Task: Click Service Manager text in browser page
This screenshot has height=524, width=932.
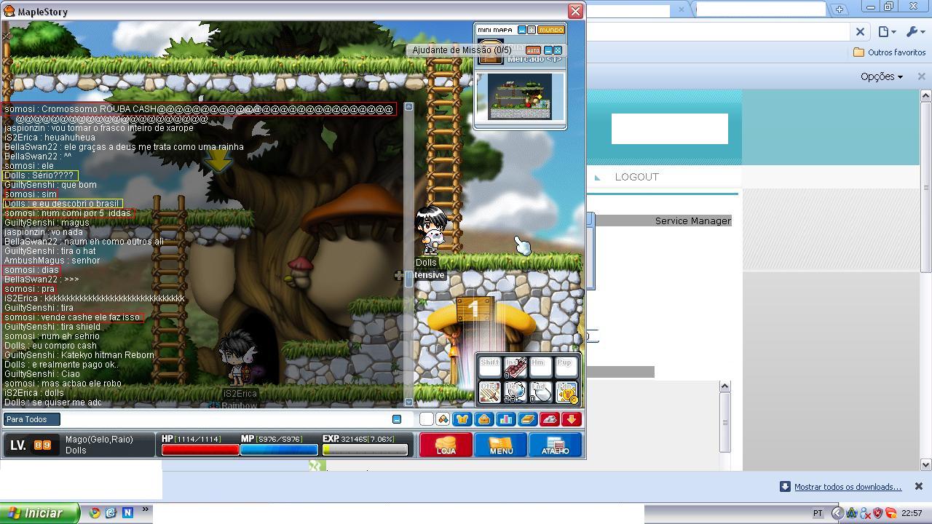Action: tap(692, 221)
